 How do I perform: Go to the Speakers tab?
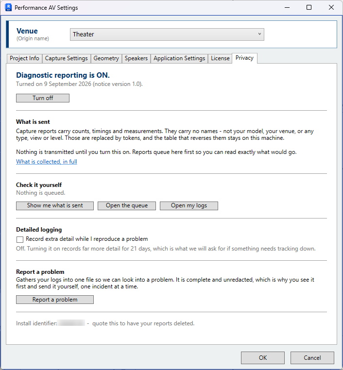[136, 58]
